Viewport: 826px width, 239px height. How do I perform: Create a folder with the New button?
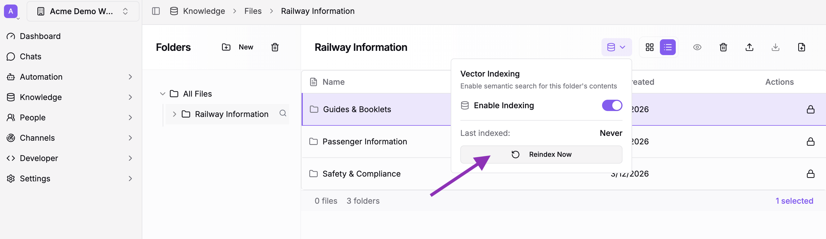click(238, 47)
